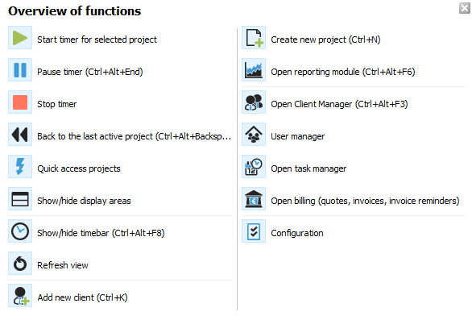Click the Show/hide display areas icon
Screen dimensions: 472x316
(20, 199)
